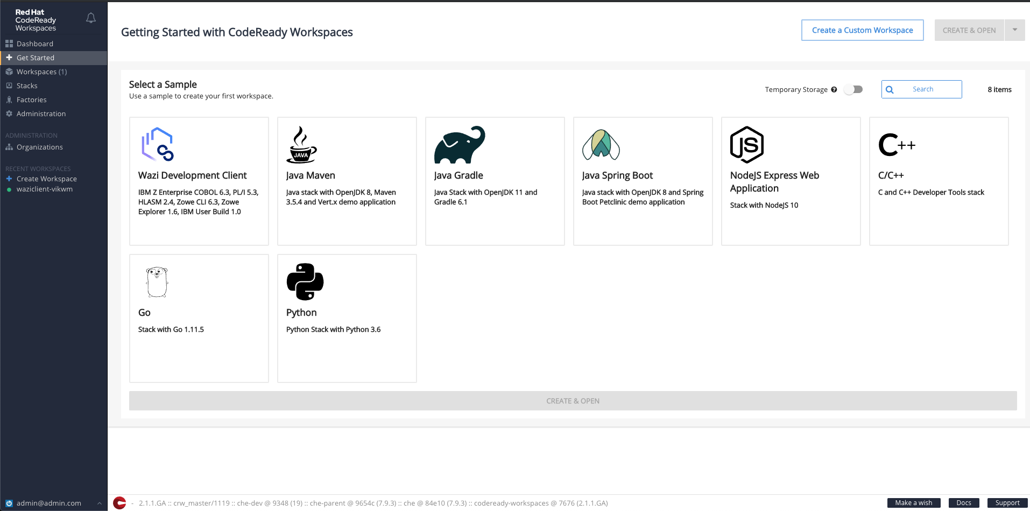1030x511 pixels.
Task: Expand the admin@admin.com user menu caret
Action: tap(100, 503)
